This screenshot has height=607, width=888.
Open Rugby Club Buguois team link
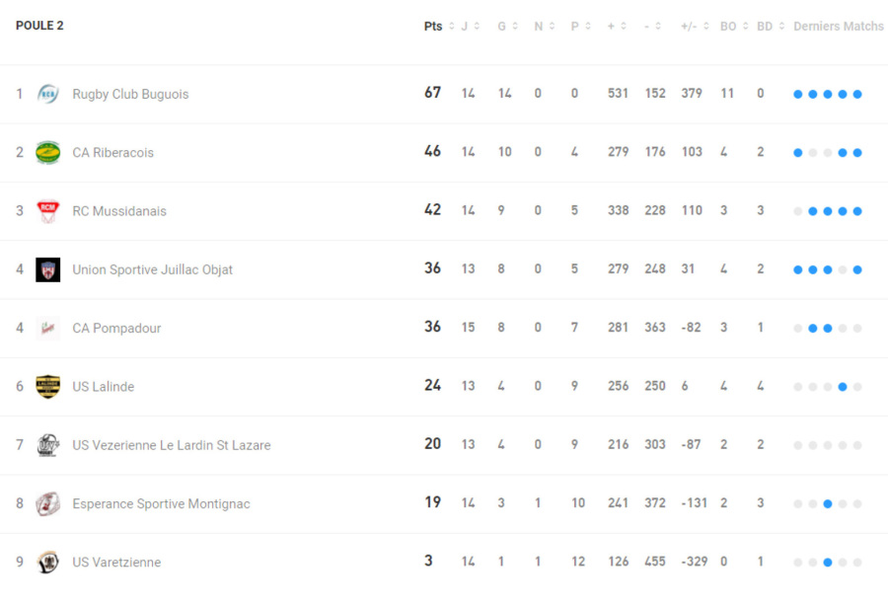[x=130, y=94]
